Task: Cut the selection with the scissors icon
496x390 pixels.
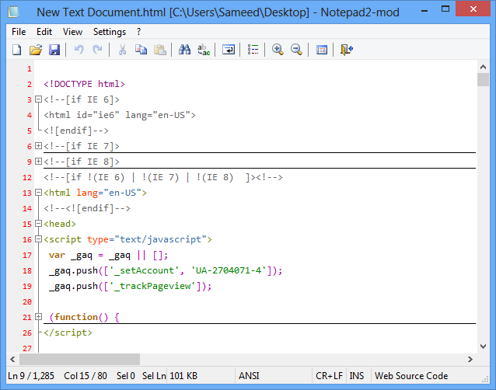Action: [122, 50]
